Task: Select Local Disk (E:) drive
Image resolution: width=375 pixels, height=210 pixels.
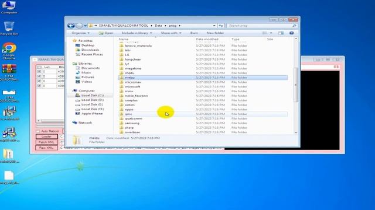Action: pyautogui.click(x=93, y=104)
